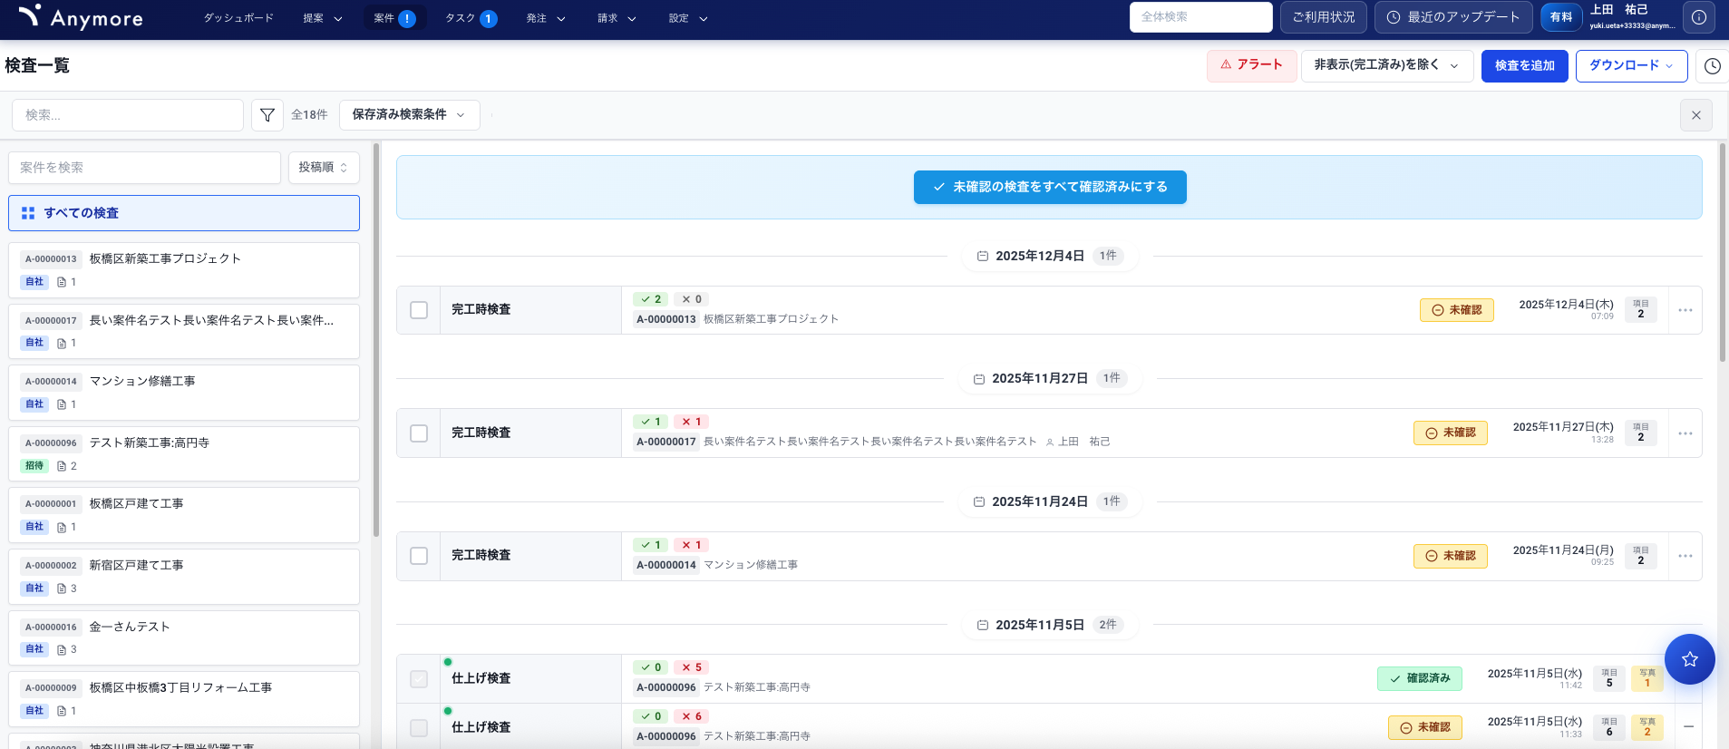Select checkbox for A-00000017 inspection row
Image resolution: width=1729 pixels, height=749 pixels.
tap(419, 433)
